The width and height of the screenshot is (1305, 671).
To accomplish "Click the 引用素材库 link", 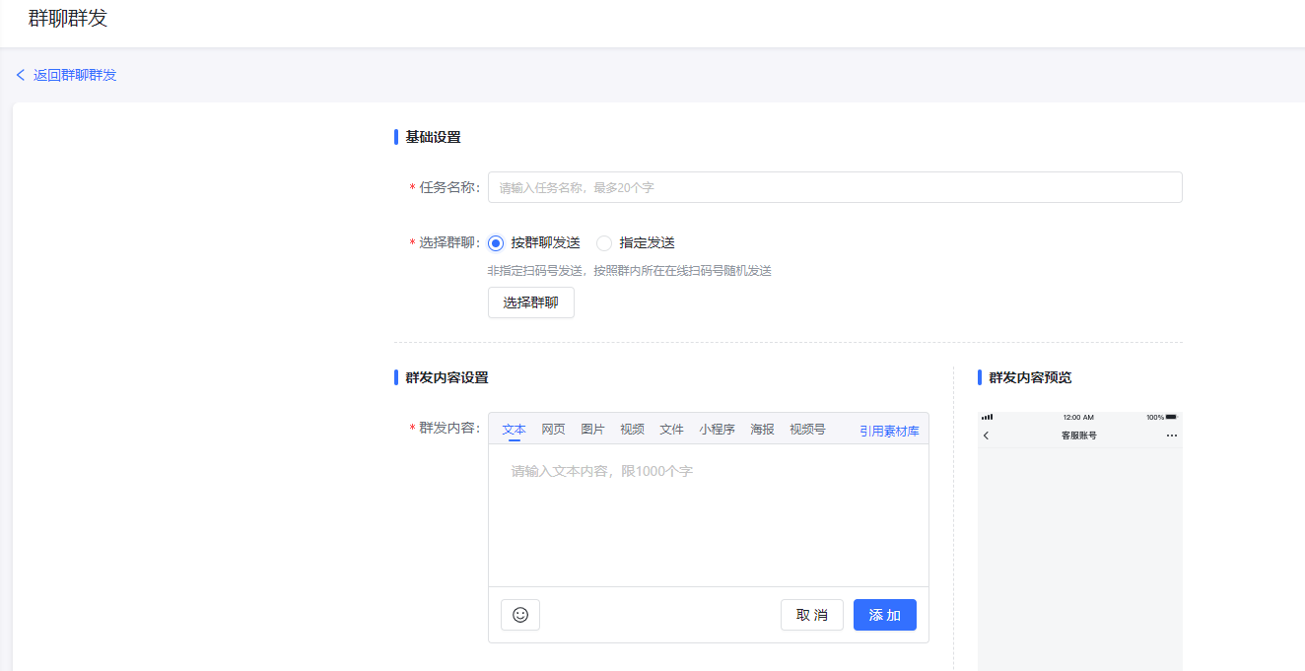I will (889, 431).
